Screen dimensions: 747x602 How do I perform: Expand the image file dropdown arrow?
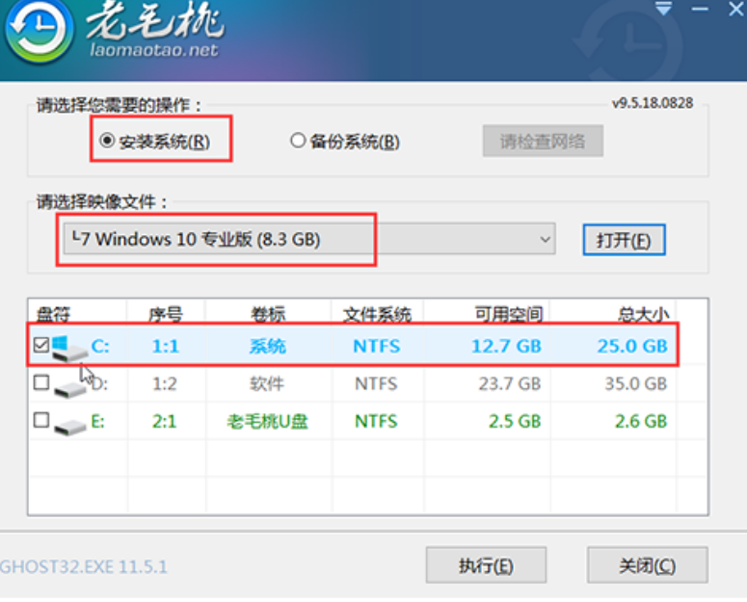point(545,239)
